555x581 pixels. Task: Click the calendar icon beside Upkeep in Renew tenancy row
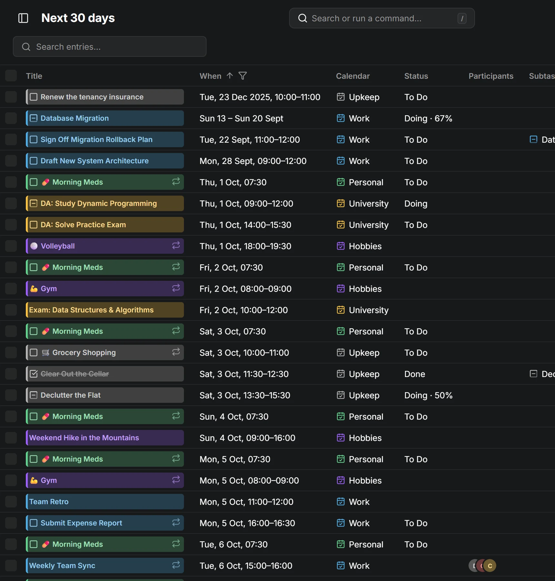click(341, 97)
